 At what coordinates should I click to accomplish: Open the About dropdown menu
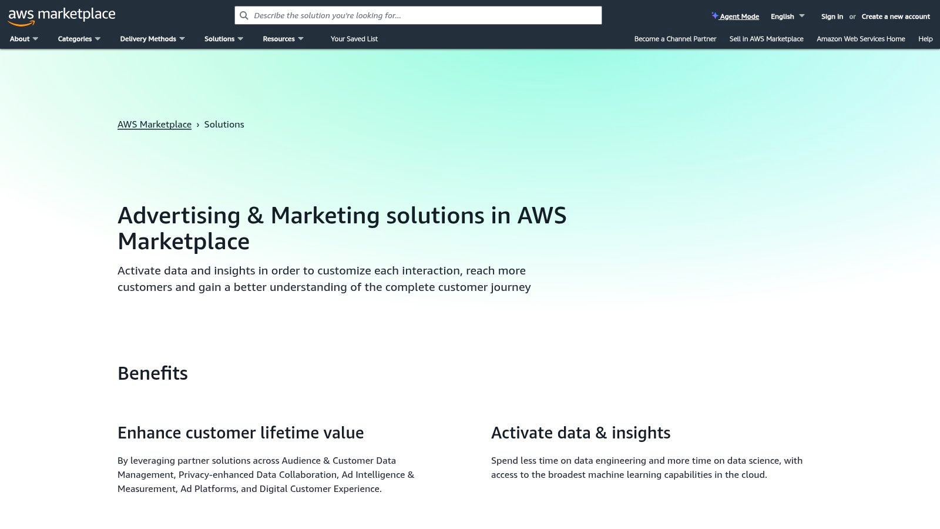click(x=23, y=39)
